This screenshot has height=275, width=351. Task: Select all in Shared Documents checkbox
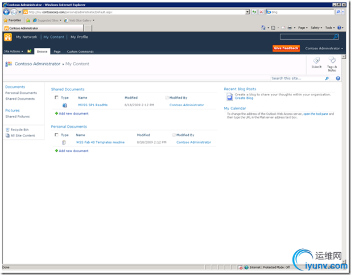click(x=56, y=98)
